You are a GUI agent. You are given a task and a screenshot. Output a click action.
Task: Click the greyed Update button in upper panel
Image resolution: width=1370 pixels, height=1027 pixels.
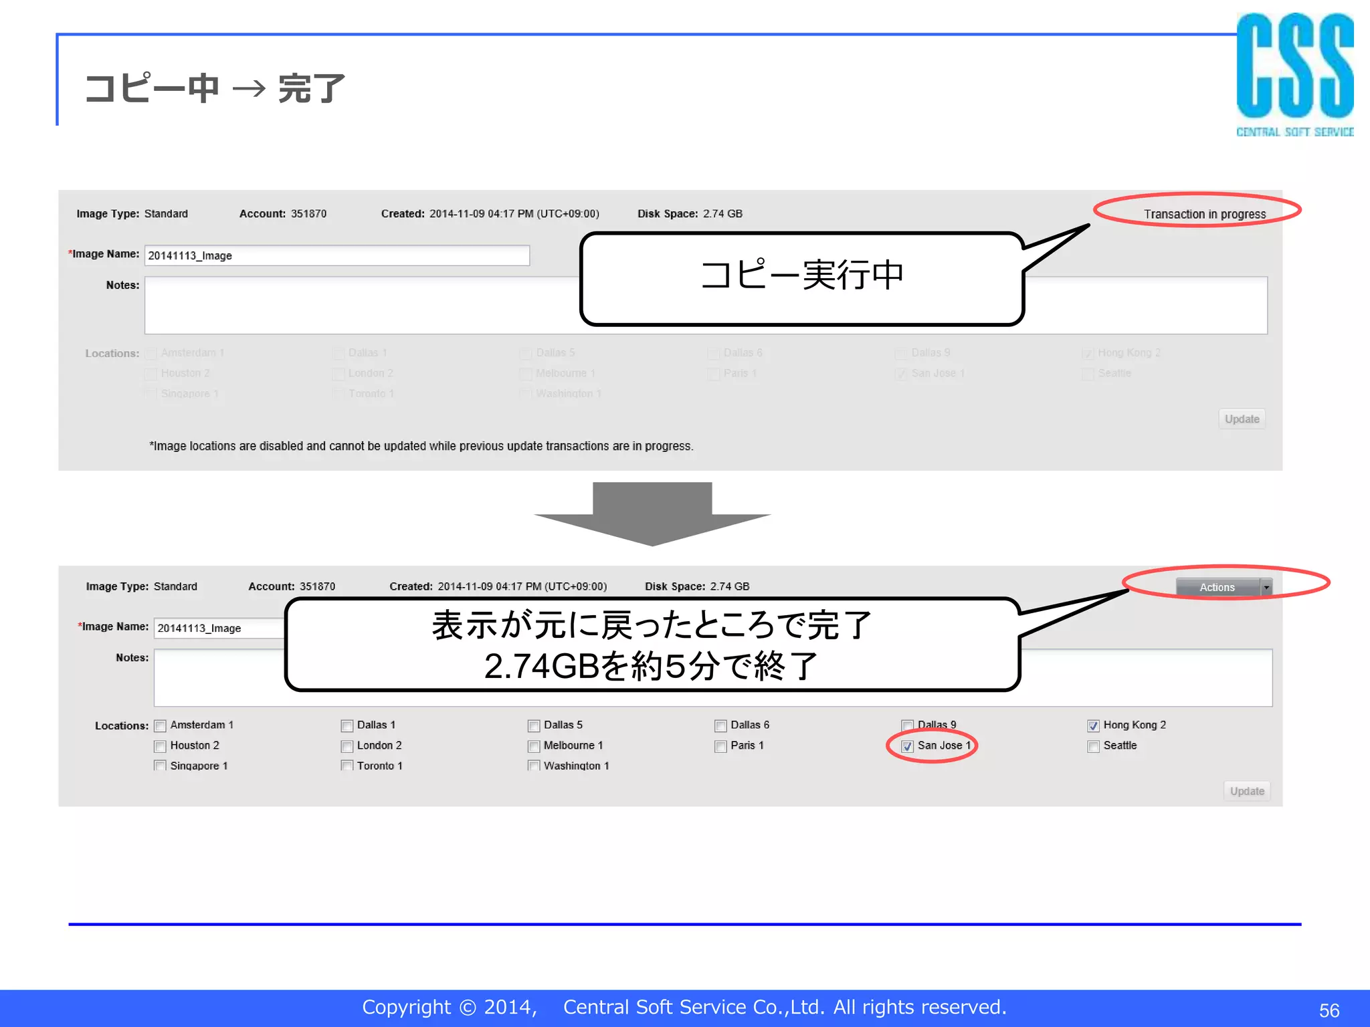1242,419
